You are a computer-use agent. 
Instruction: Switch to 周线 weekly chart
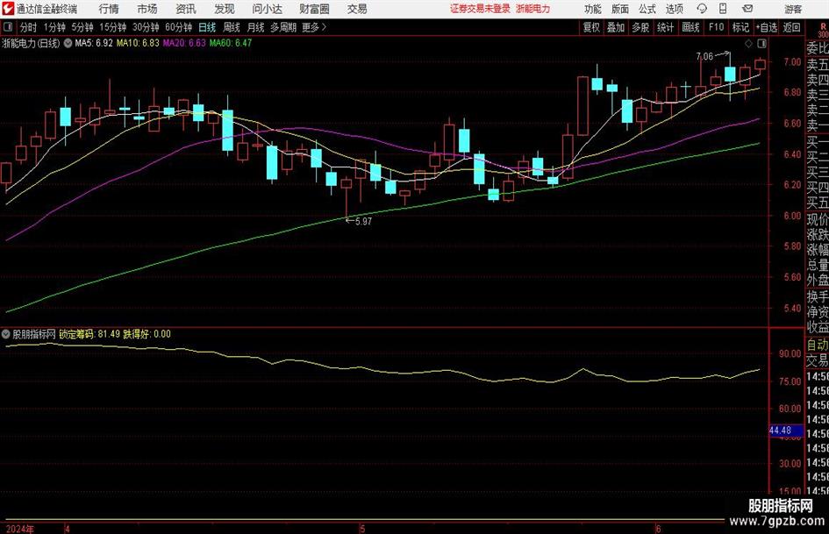coord(232,27)
